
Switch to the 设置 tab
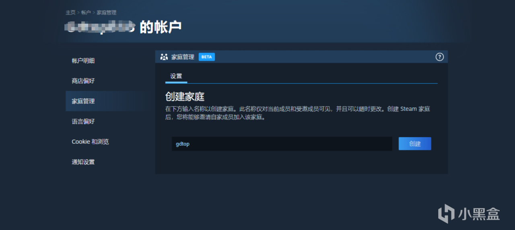click(176, 76)
